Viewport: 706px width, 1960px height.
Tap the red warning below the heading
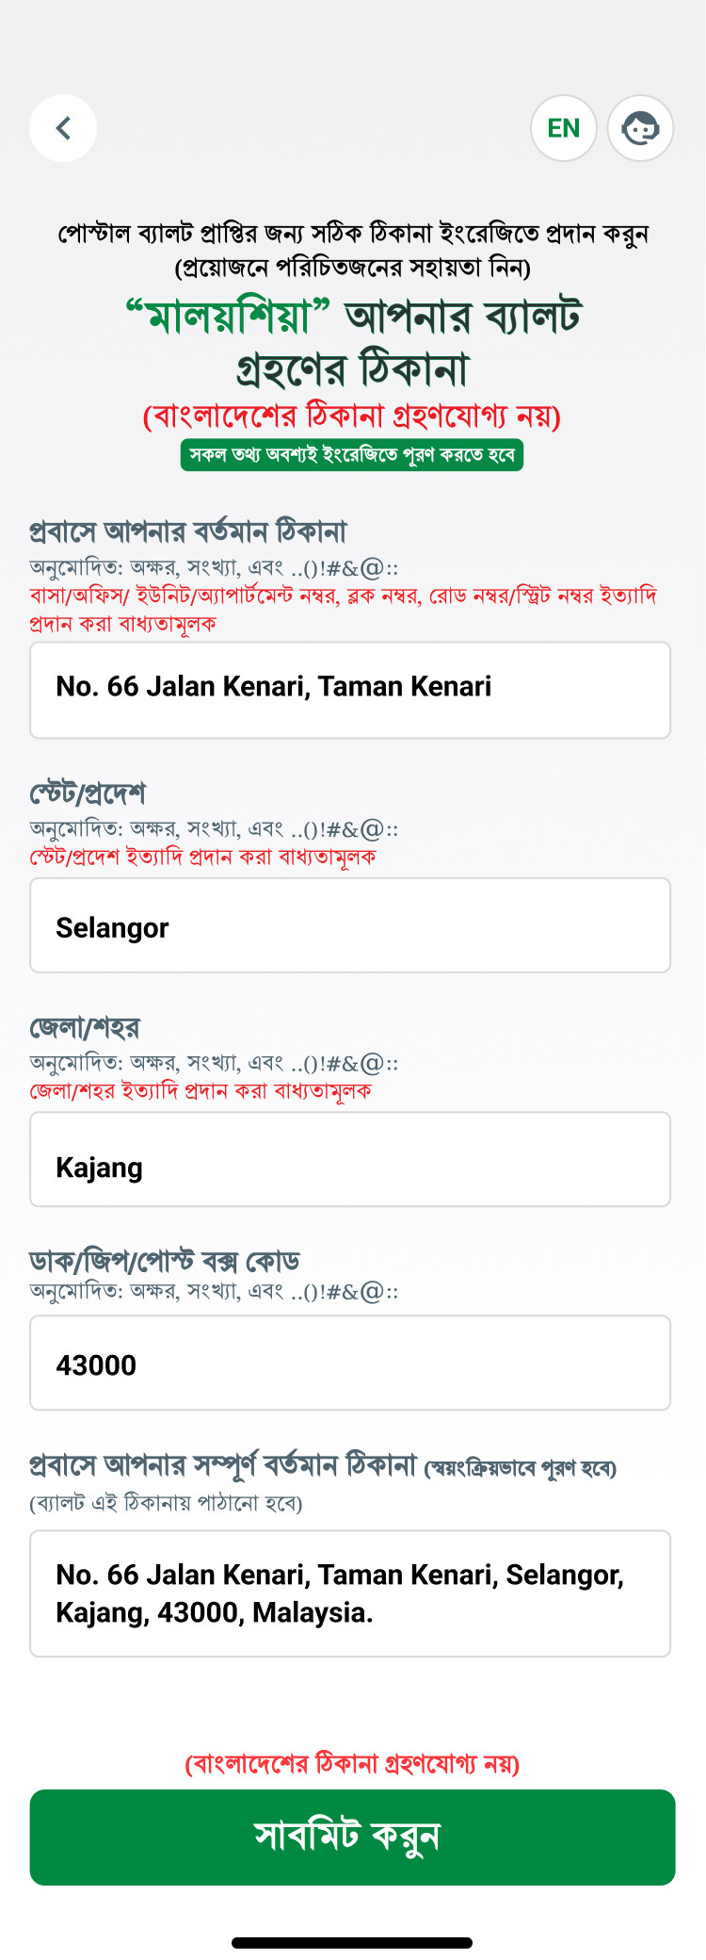point(352,416)
